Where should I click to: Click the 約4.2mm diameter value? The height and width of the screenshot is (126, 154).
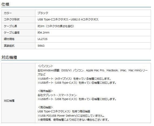(x=43, y=33)
